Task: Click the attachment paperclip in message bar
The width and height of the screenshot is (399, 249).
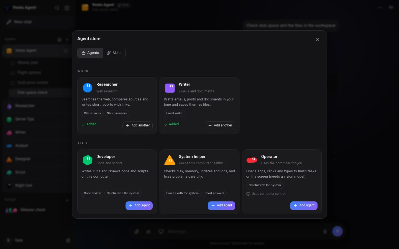Action: 137,231
